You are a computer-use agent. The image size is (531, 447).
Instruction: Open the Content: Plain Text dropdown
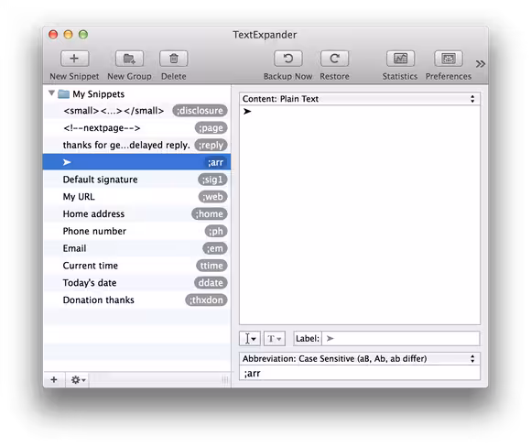click(360, 99)
